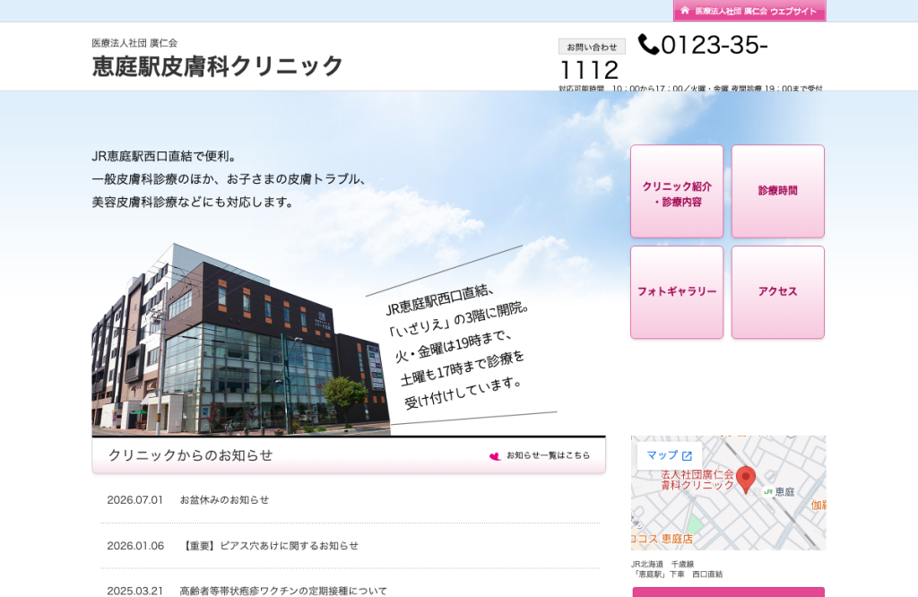
Task: Open アクセス tile
Action: pos(778,292)
